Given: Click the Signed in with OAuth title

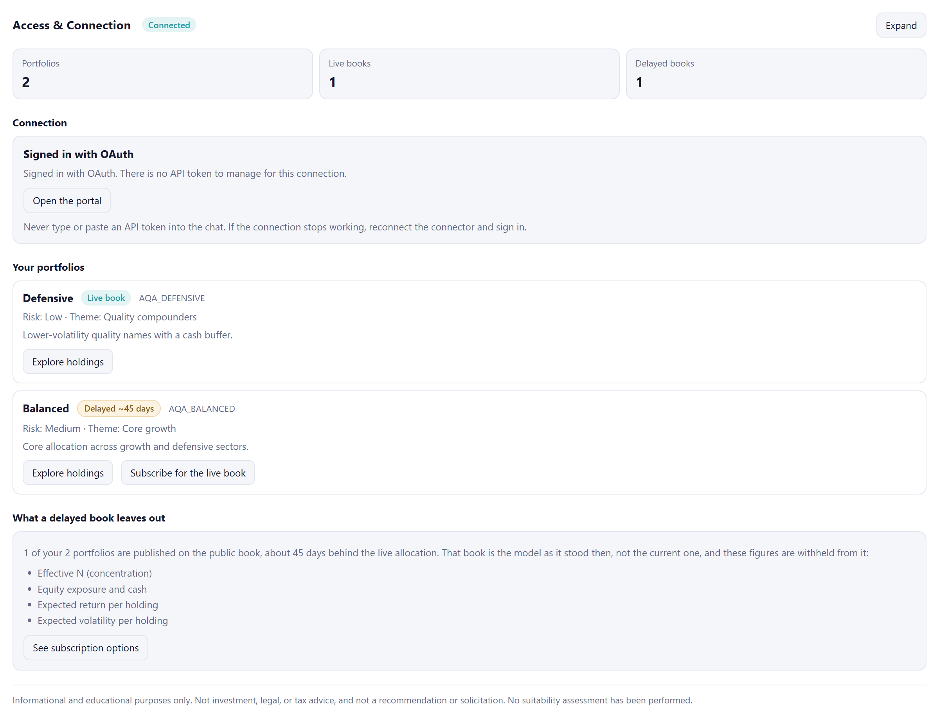Looking at the screenshot, I should (x=79, y=154).
